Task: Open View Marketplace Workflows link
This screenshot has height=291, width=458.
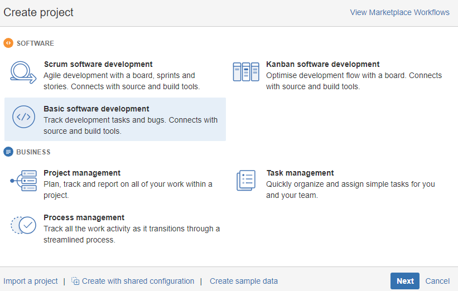Action: point(399,12)
